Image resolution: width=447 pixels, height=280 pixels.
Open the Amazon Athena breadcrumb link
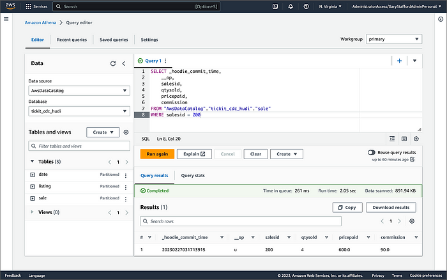tap(40, 22)
